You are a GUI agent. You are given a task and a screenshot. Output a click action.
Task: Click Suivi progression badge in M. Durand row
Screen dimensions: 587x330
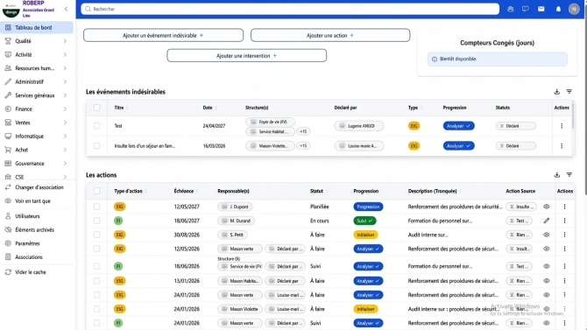point(364,221)
